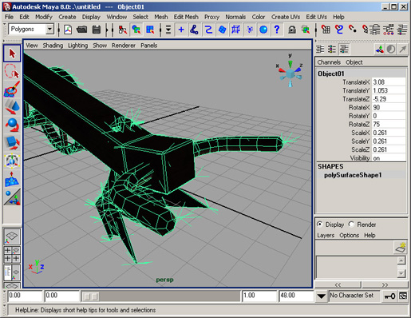Open the viewport Shading menu

(53, 46)
